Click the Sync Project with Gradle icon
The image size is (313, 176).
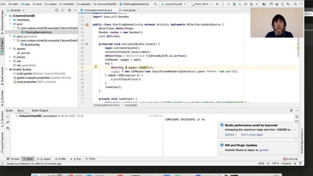click(x=277, y=4)
